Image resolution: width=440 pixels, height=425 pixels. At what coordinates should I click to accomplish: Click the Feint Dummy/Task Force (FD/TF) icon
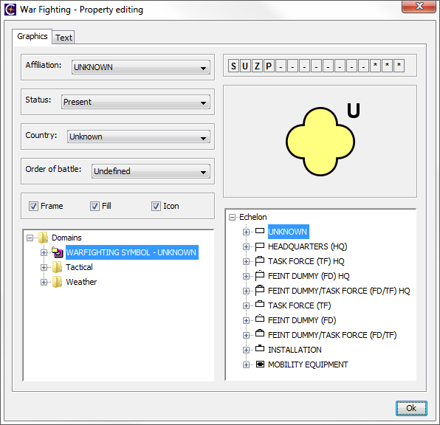pos(260,333)
